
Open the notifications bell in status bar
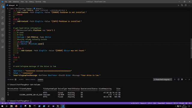[x=190, y=103]
